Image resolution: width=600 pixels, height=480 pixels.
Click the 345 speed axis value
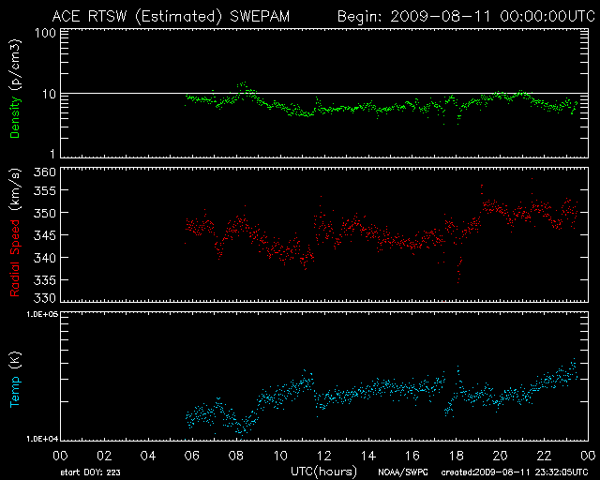pyautogui.click(x=44, y=235)
